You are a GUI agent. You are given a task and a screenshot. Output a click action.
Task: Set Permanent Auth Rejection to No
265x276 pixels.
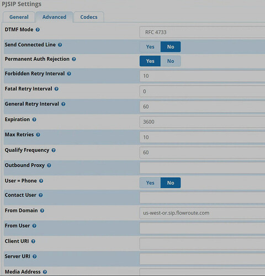[x=171, y=61]
